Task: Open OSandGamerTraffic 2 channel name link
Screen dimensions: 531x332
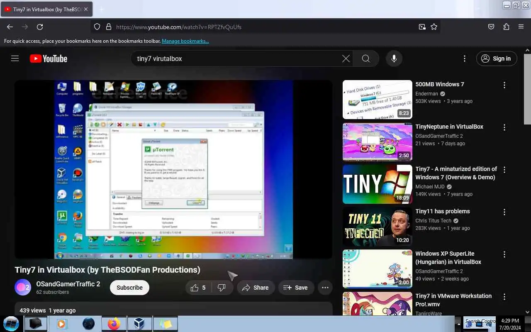Action: coord(68,284)
